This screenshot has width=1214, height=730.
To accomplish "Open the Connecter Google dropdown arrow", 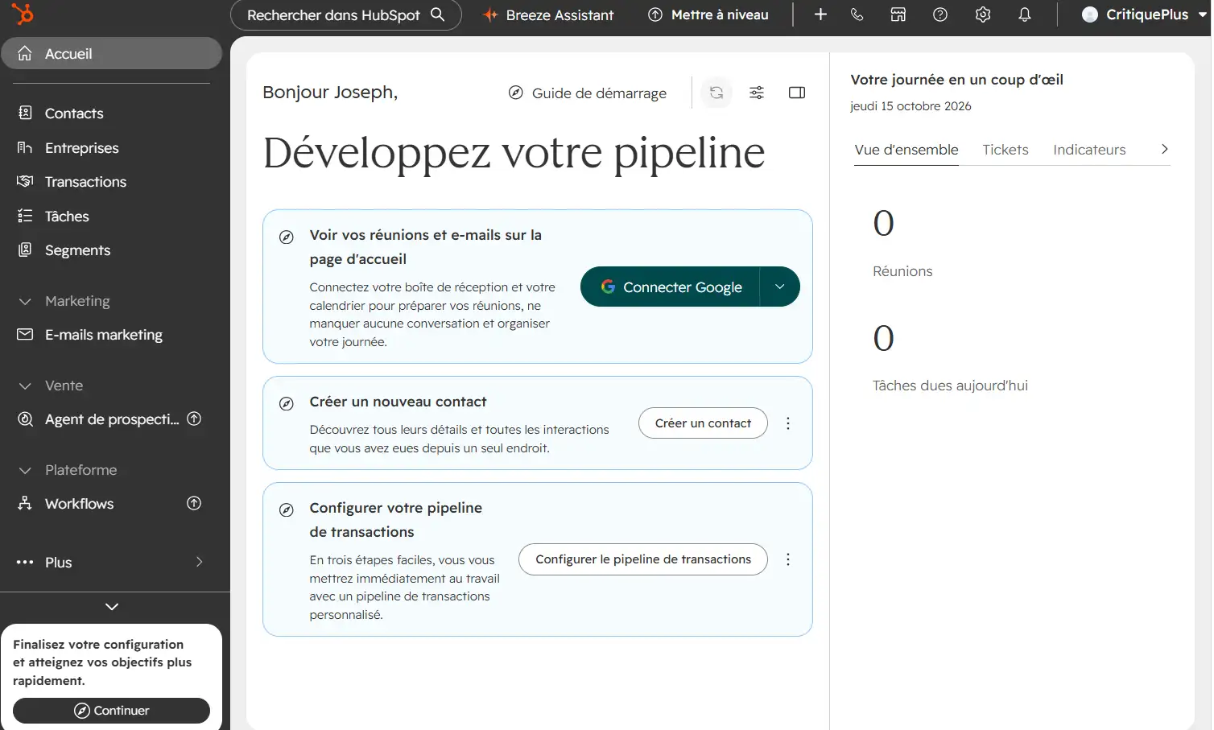I will pyautogui.click(x=779, y=287).
